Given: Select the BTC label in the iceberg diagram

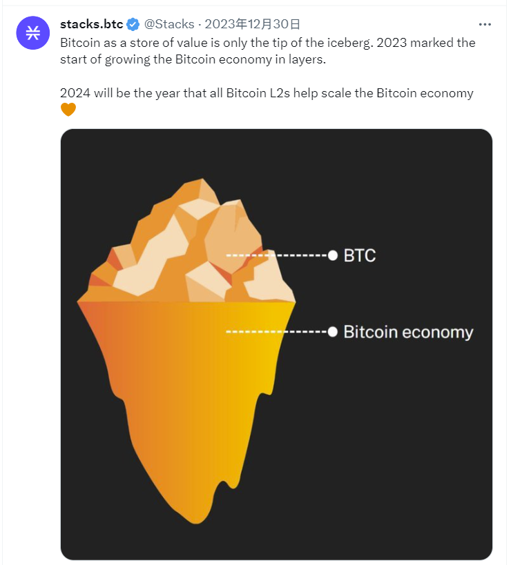Looking at the screenshot, I should coord(361,255).
